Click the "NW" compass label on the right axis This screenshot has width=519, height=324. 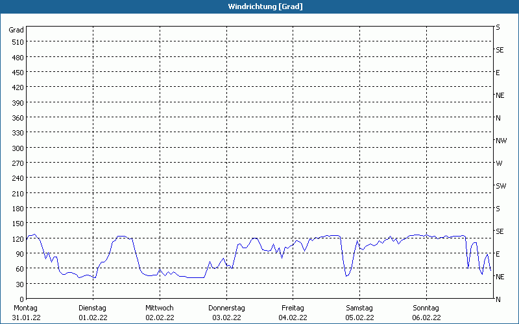(x=501, y=141)
